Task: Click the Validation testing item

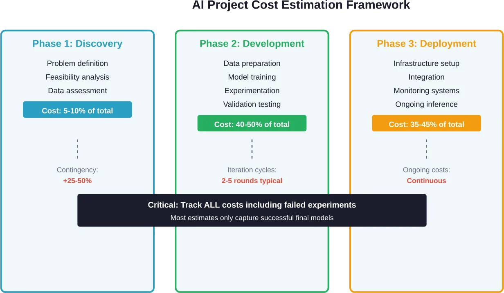Action: 252,104
